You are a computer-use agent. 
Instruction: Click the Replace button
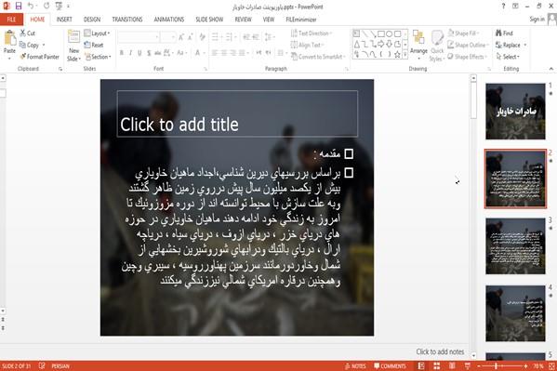(511, 46)
